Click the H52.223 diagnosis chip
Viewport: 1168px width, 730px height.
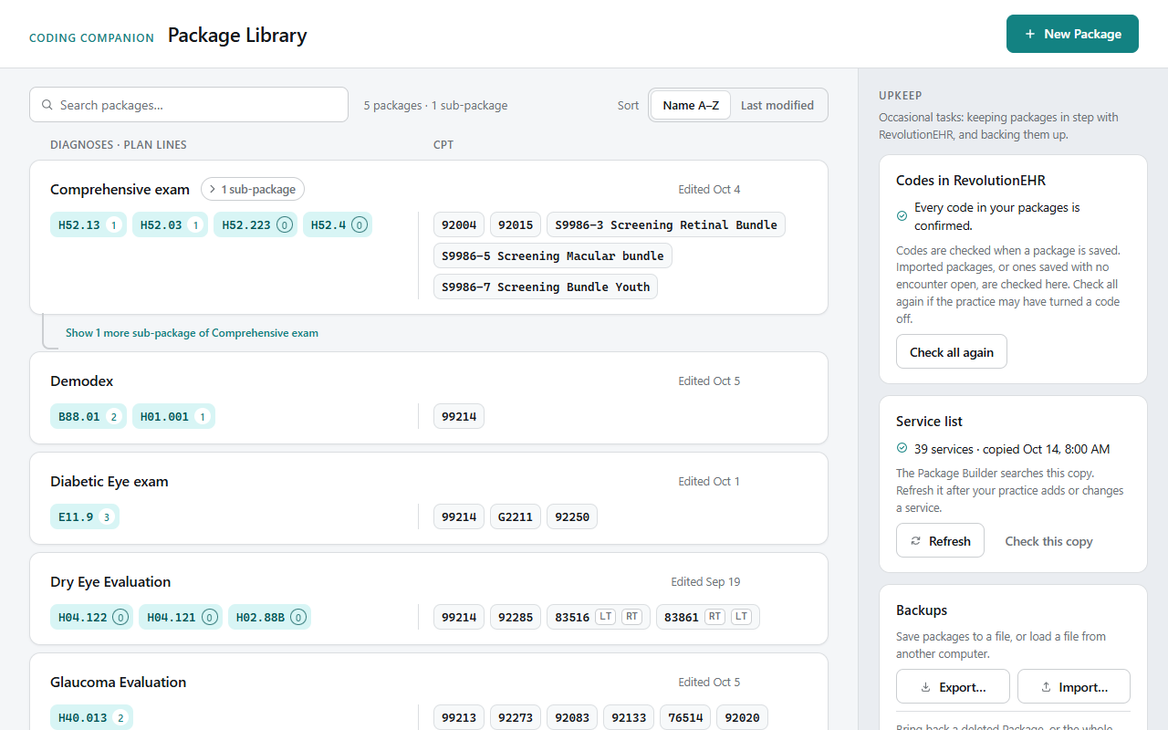[x=255, y=224]
